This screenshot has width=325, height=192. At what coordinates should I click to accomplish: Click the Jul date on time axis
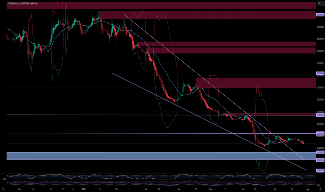pyautogui.click(x=275, y=189)
